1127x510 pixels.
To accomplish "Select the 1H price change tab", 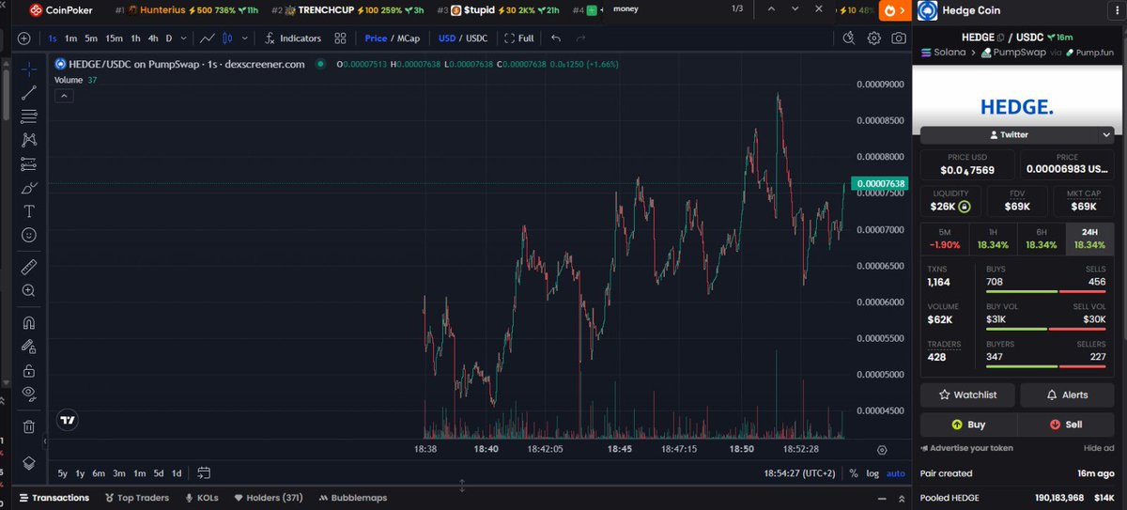I will point(993,239).
